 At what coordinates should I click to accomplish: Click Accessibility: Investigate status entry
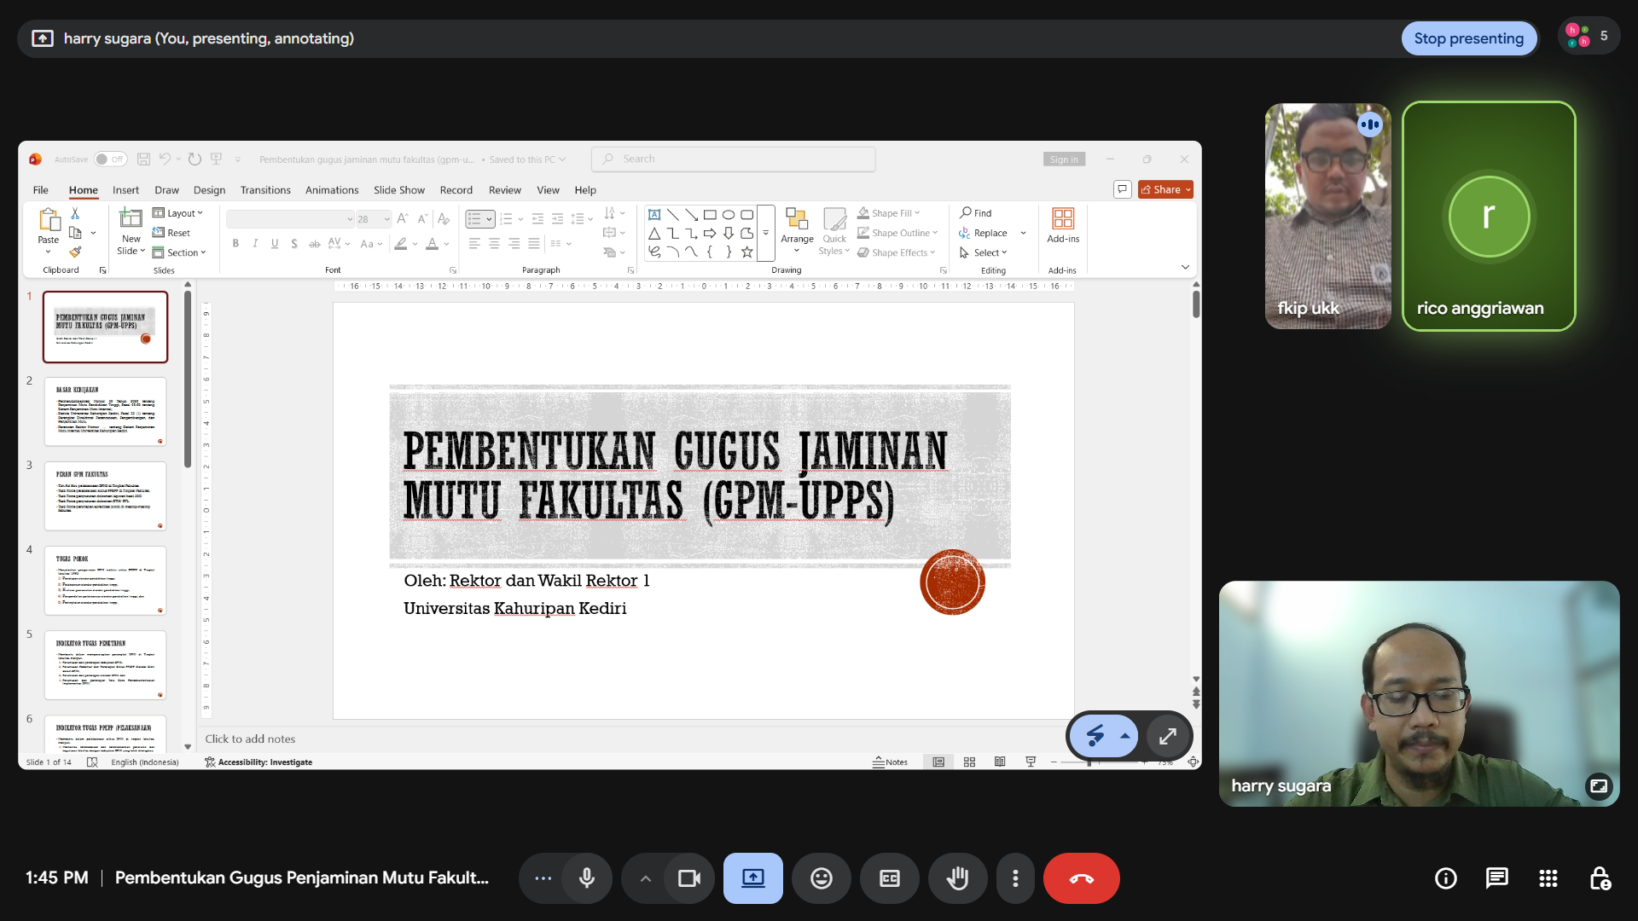point(258,762)
